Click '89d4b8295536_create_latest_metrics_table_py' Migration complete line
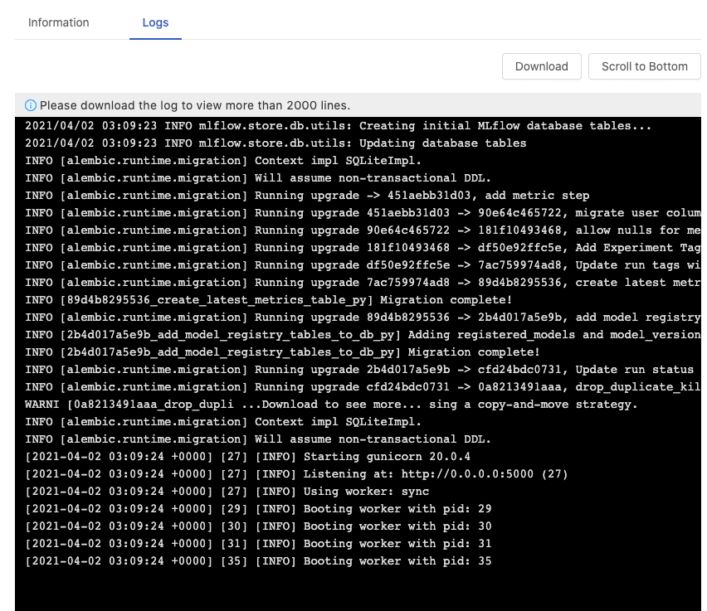Image resolution: width=707 pixels, height=611 pixels. pos(268,300)
